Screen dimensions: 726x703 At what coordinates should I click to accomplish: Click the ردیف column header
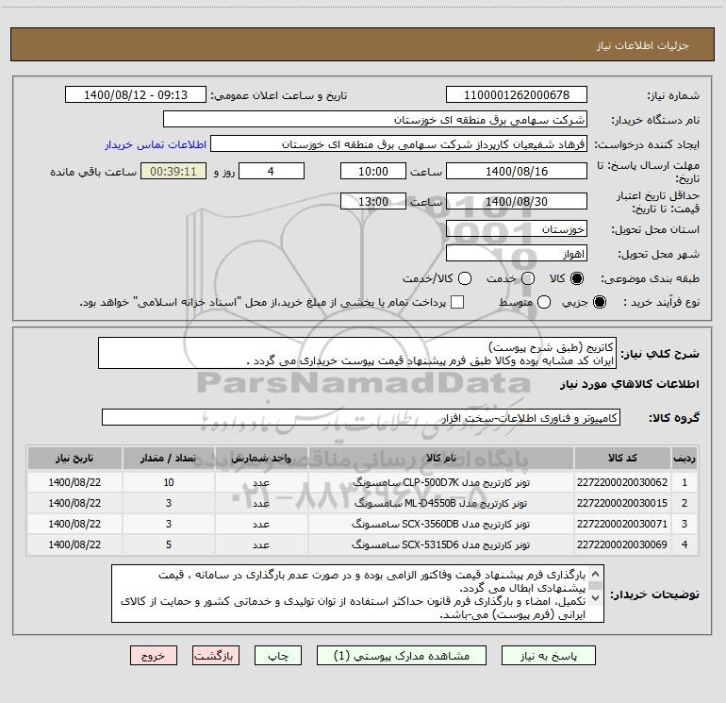[685, 458]
